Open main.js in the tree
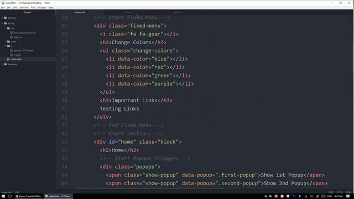The width and height of the screenshot is (354, 199). 18,55
